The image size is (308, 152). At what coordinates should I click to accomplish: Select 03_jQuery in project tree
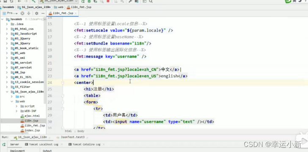point(22,38)
